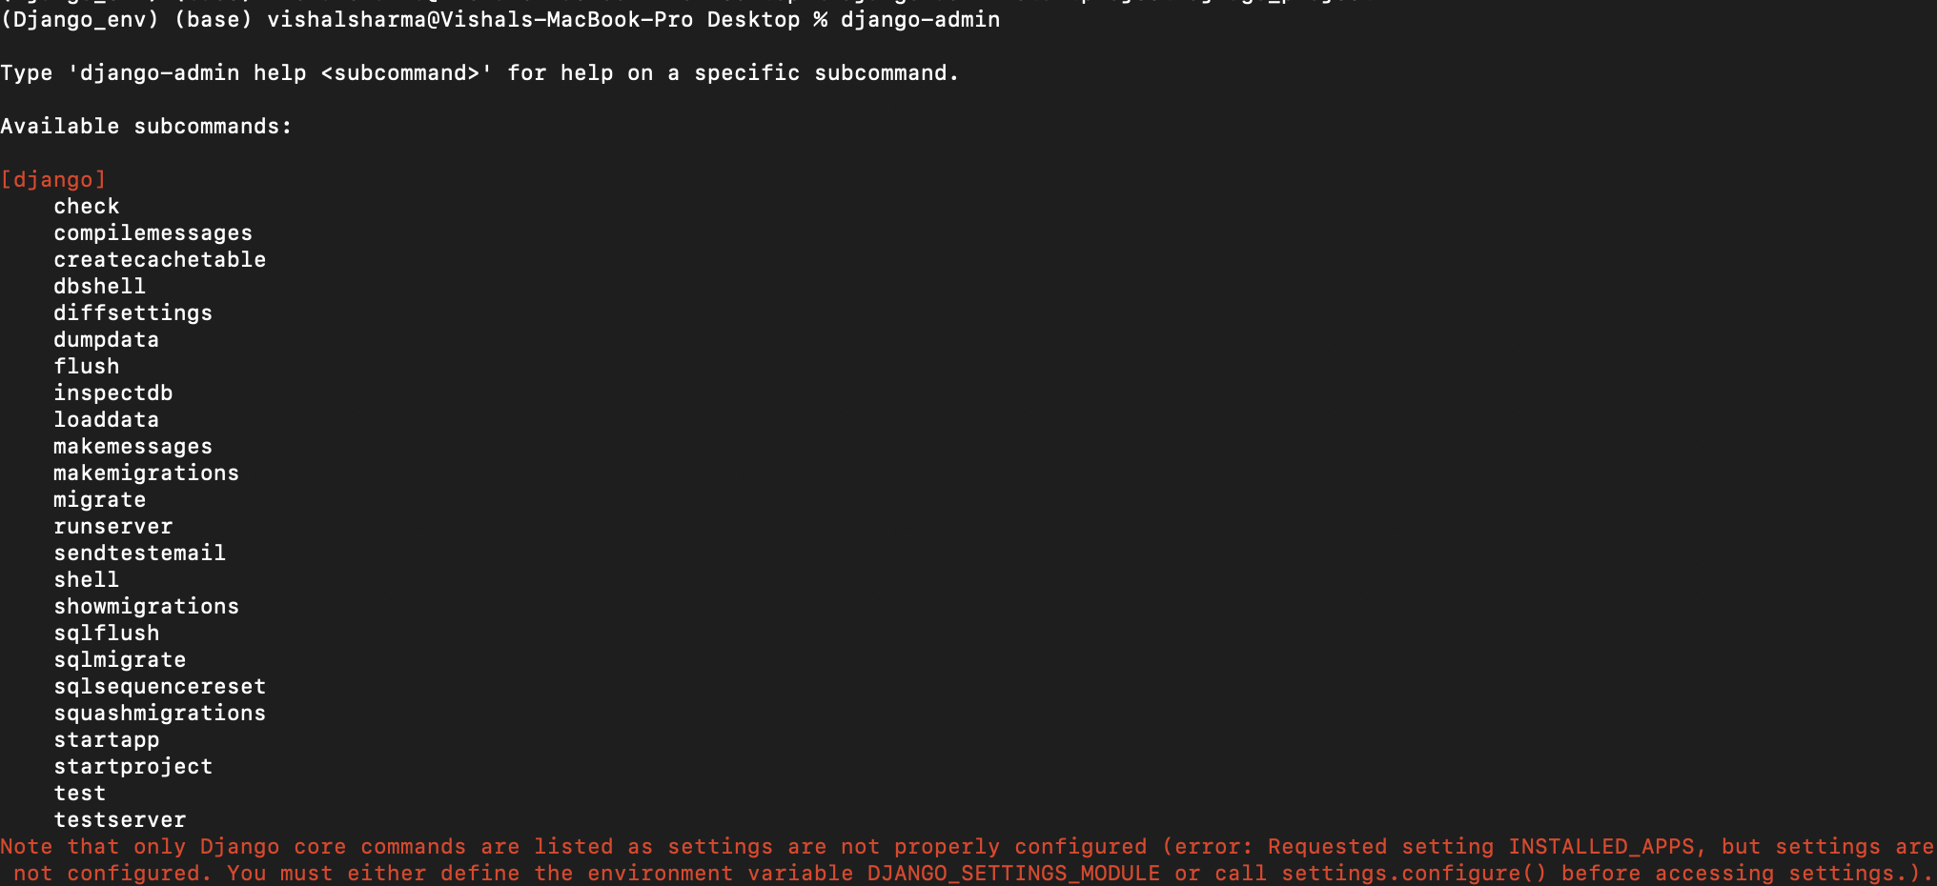Click the 'createcachetable' subcommand text
The image size is (1937, 886).
(x=160, y=260)
